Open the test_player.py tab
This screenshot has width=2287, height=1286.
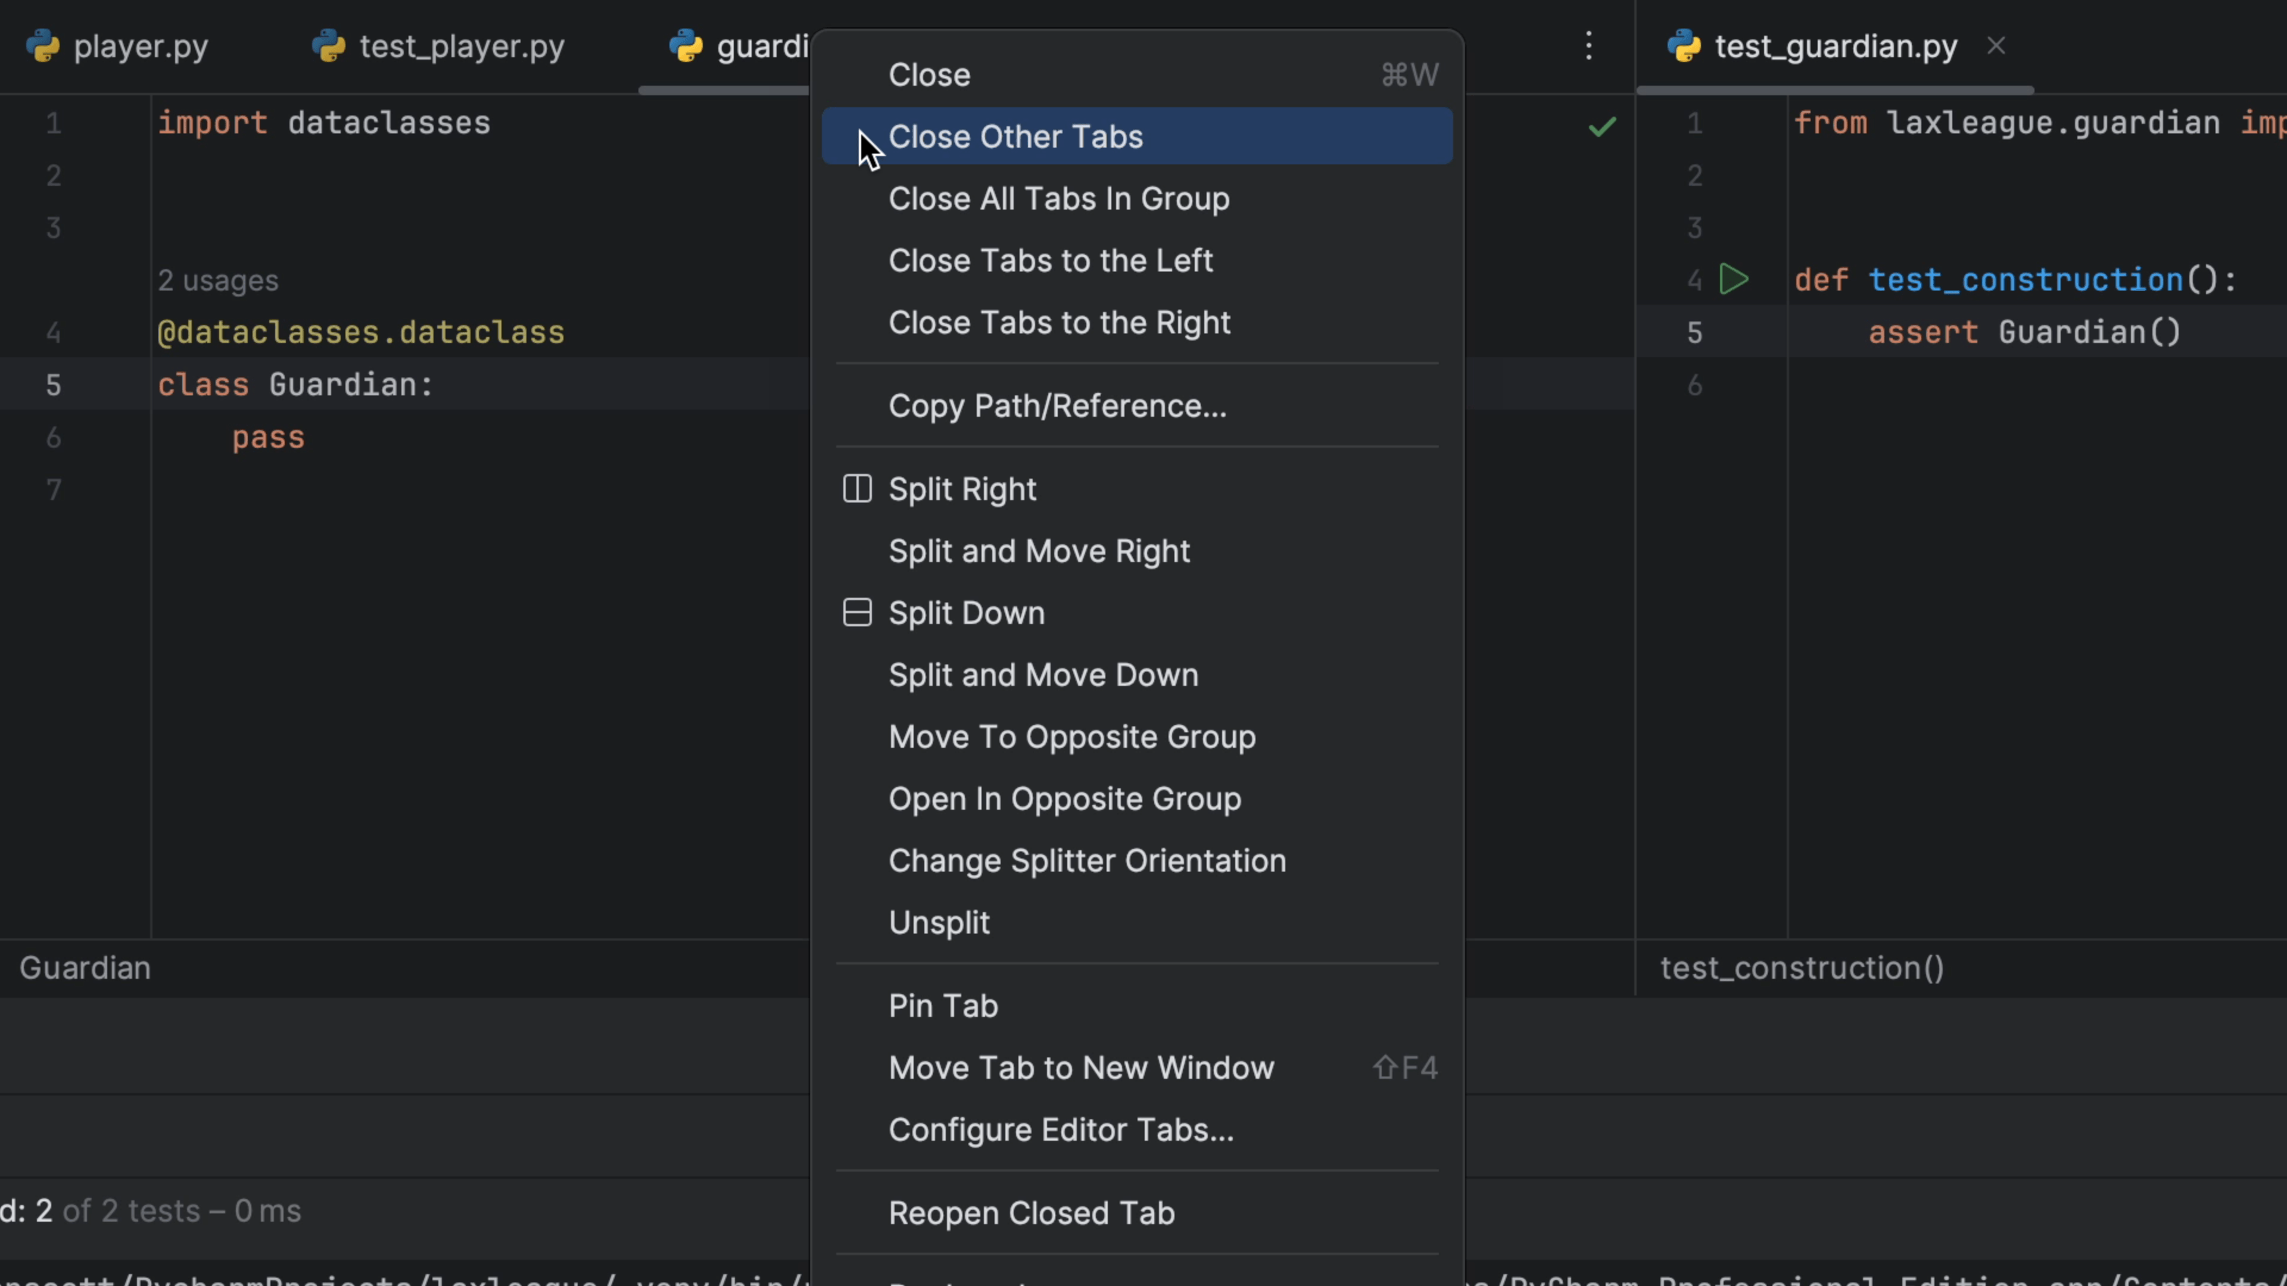(461, 46)
